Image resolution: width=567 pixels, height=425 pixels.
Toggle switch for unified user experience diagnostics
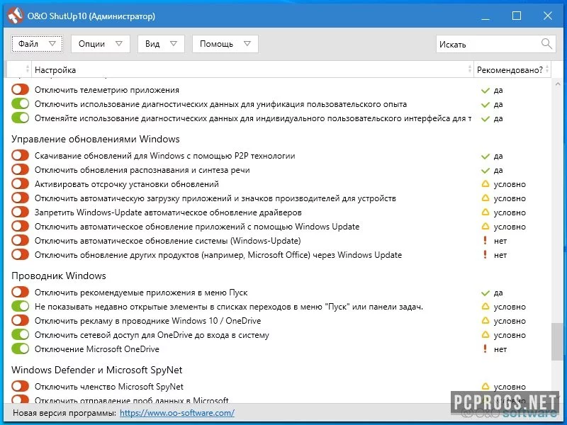(20, 103)
